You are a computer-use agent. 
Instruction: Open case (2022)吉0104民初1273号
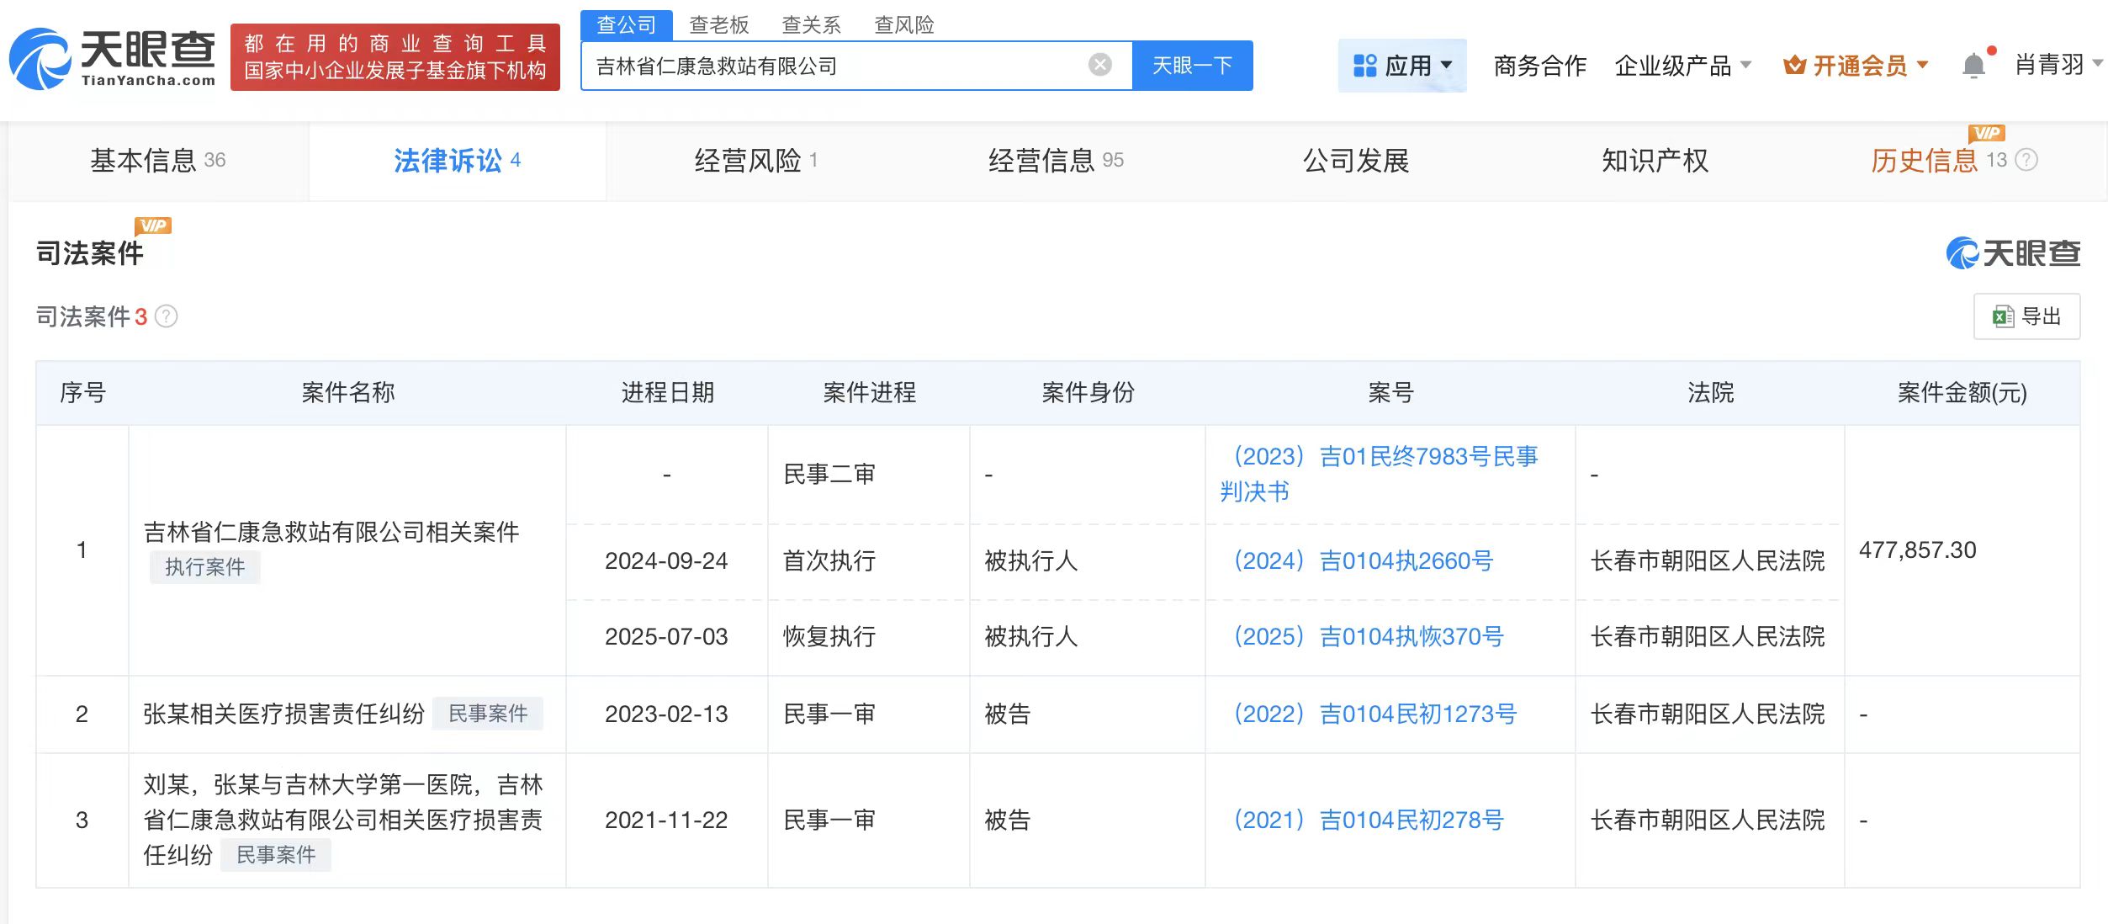coord(1374,714)
